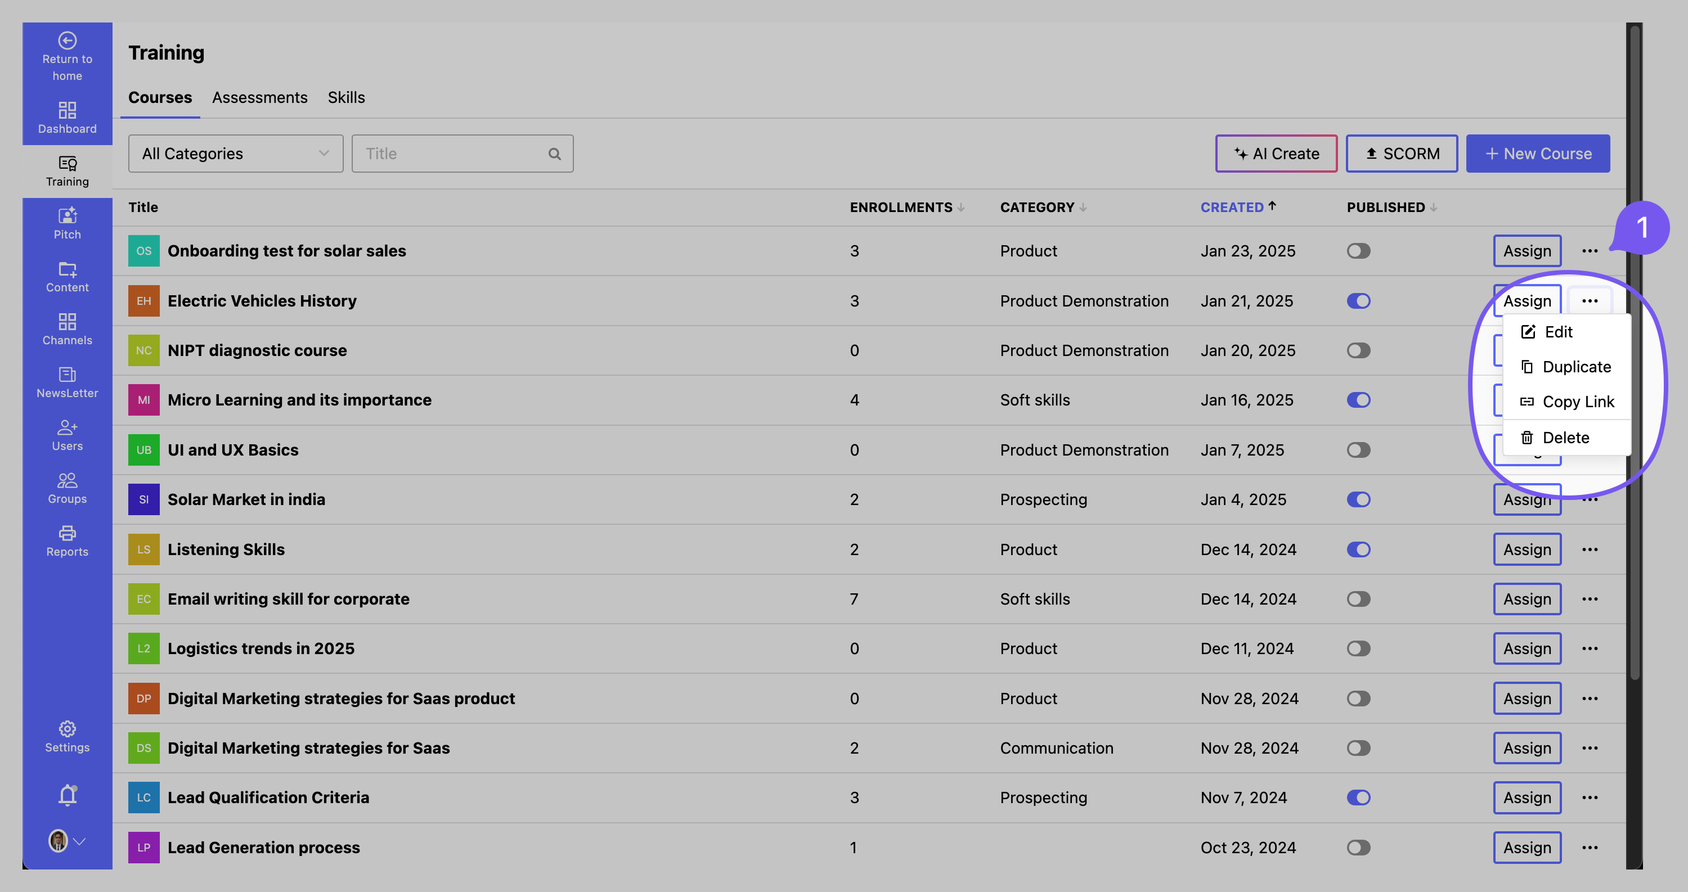This screenshot has height=892, width=1688.
Task: Turn off the Listening Skills published toggle
Action: [x=1358, y=549]
